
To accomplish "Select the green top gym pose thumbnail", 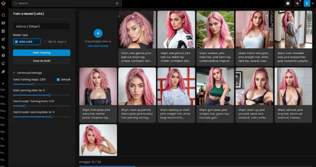I will click(215, 86).
